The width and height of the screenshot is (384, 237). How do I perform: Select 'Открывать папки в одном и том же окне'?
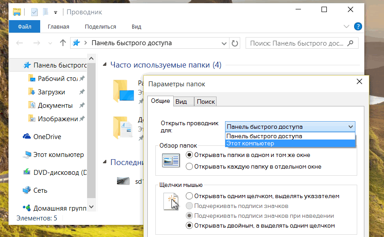pyautogui.click(x=189, y=155)
